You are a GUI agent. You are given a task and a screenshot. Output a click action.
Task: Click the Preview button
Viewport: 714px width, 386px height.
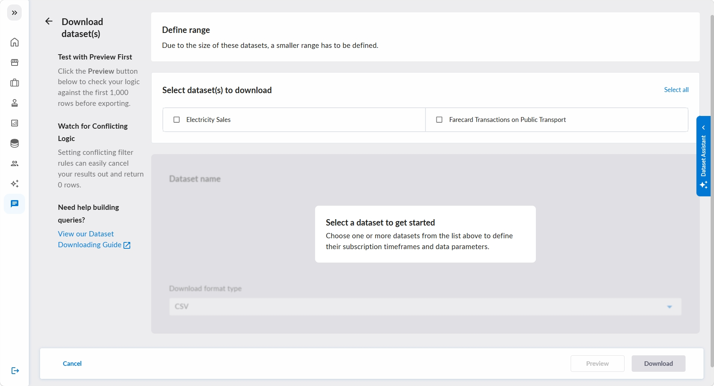pyautogui.click(x=597, y=364)
